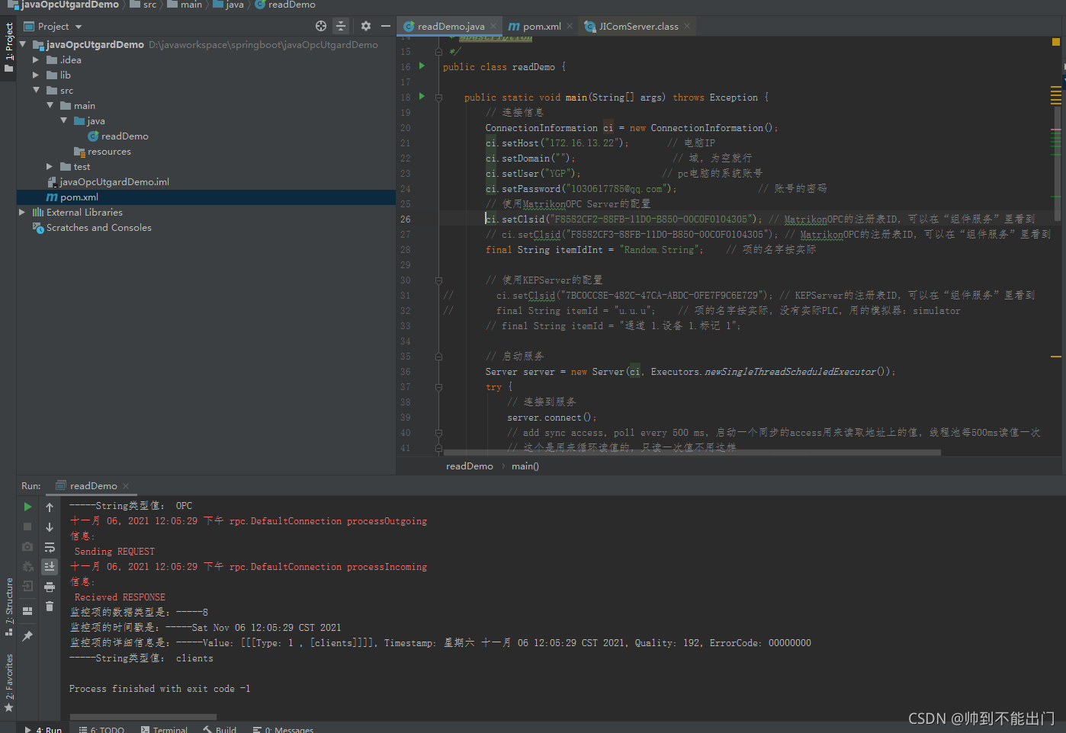The height and width of the screenshot is (733, 1066).
Task: Collapse the src folder
Action: tap(36, 90)
